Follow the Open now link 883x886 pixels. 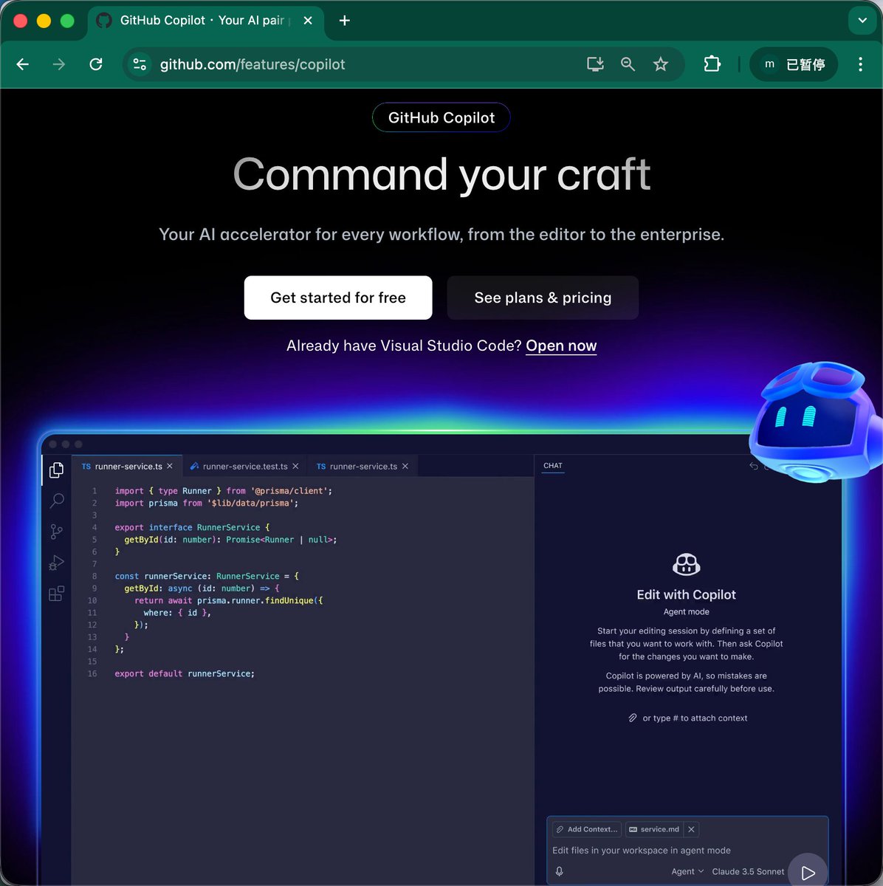pyautogui.click(x=561, y=346)
